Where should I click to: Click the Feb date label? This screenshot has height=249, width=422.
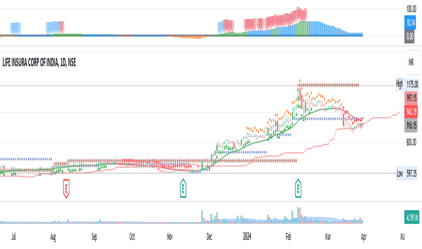pos(288,237)
